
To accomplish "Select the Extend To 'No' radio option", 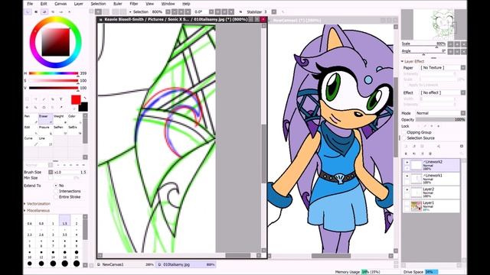I will [x=56, y=185].
